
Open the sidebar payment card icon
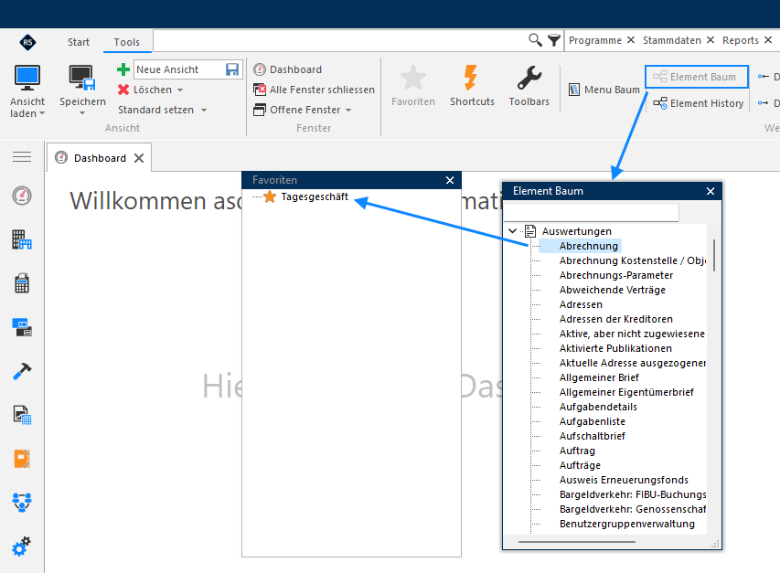pos(22,327)
